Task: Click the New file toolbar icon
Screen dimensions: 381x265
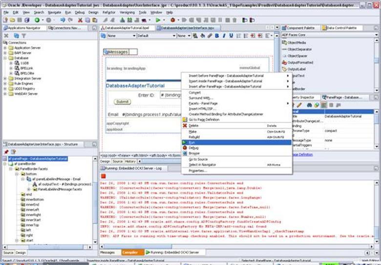Action: 5,20
